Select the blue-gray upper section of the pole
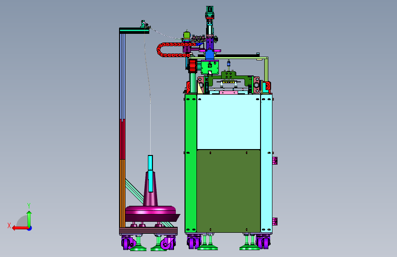 pyautogui.click(x=122, y=76)
